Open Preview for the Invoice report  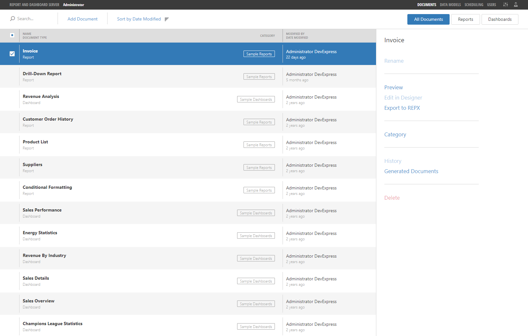(x=394, y=87)
